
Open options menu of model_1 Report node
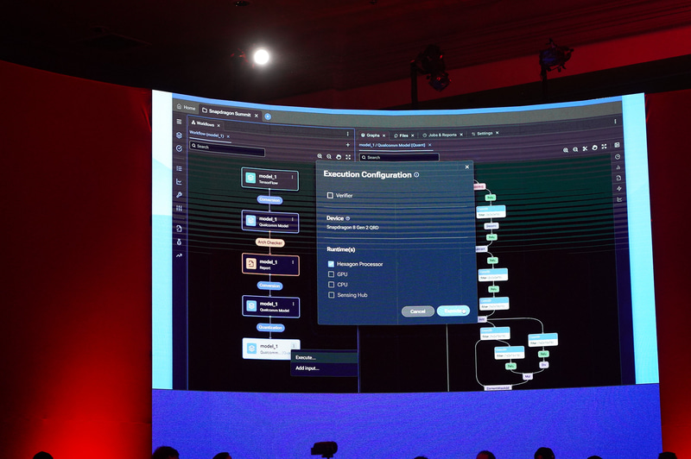pyautogui.click(x=293, y=262)
